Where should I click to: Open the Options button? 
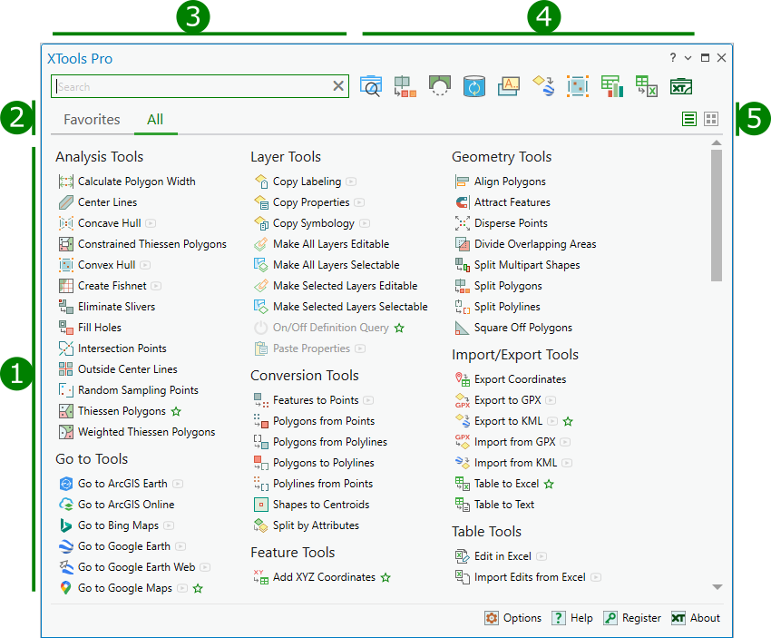point(512,618)
